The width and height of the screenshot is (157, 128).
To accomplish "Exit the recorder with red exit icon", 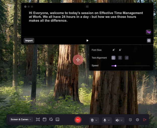I will coord(145,120).
